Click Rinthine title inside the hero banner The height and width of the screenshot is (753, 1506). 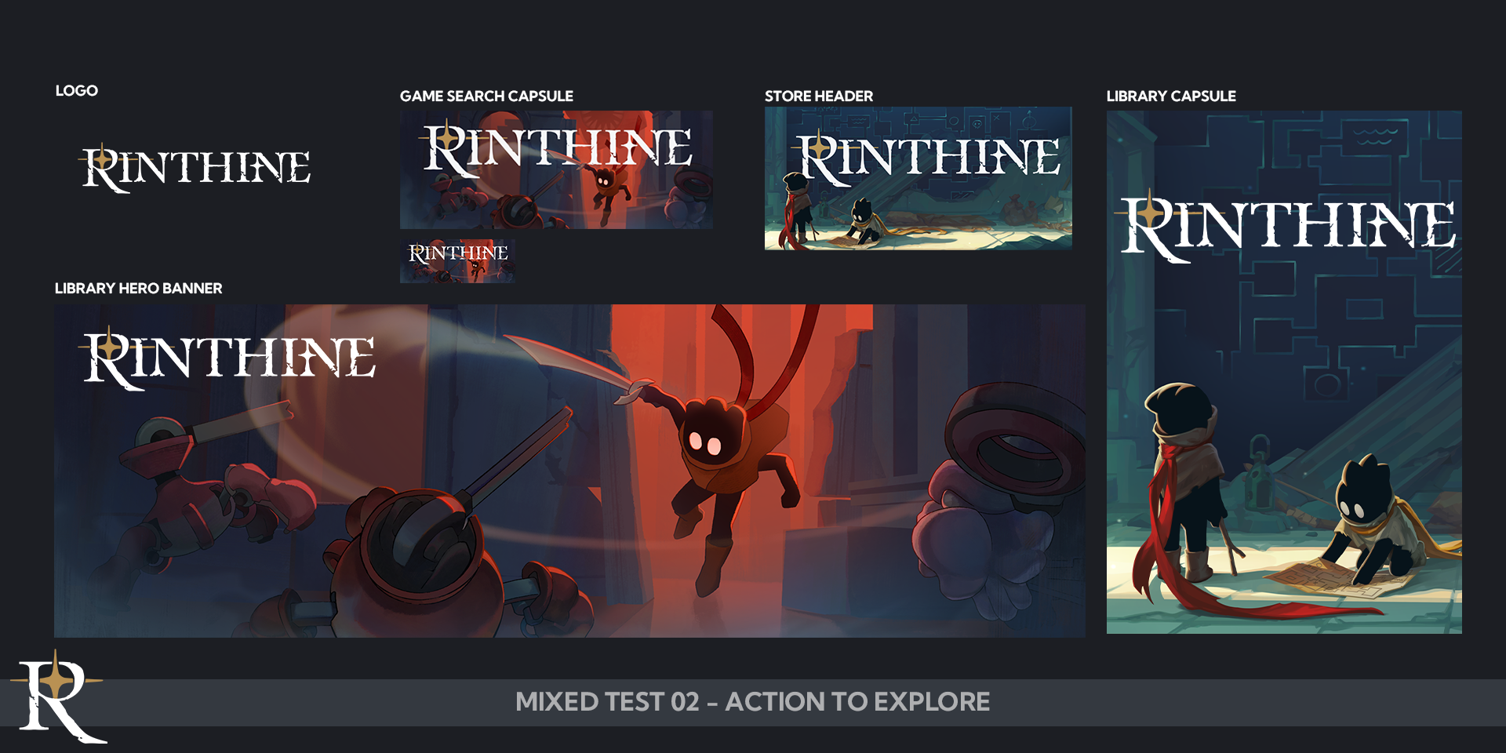[228, 358]
